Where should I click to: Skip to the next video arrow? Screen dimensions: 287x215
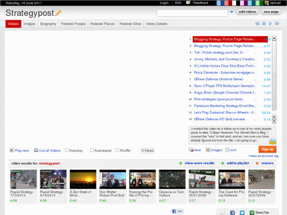pyautogui.click(x=271, y=24)
